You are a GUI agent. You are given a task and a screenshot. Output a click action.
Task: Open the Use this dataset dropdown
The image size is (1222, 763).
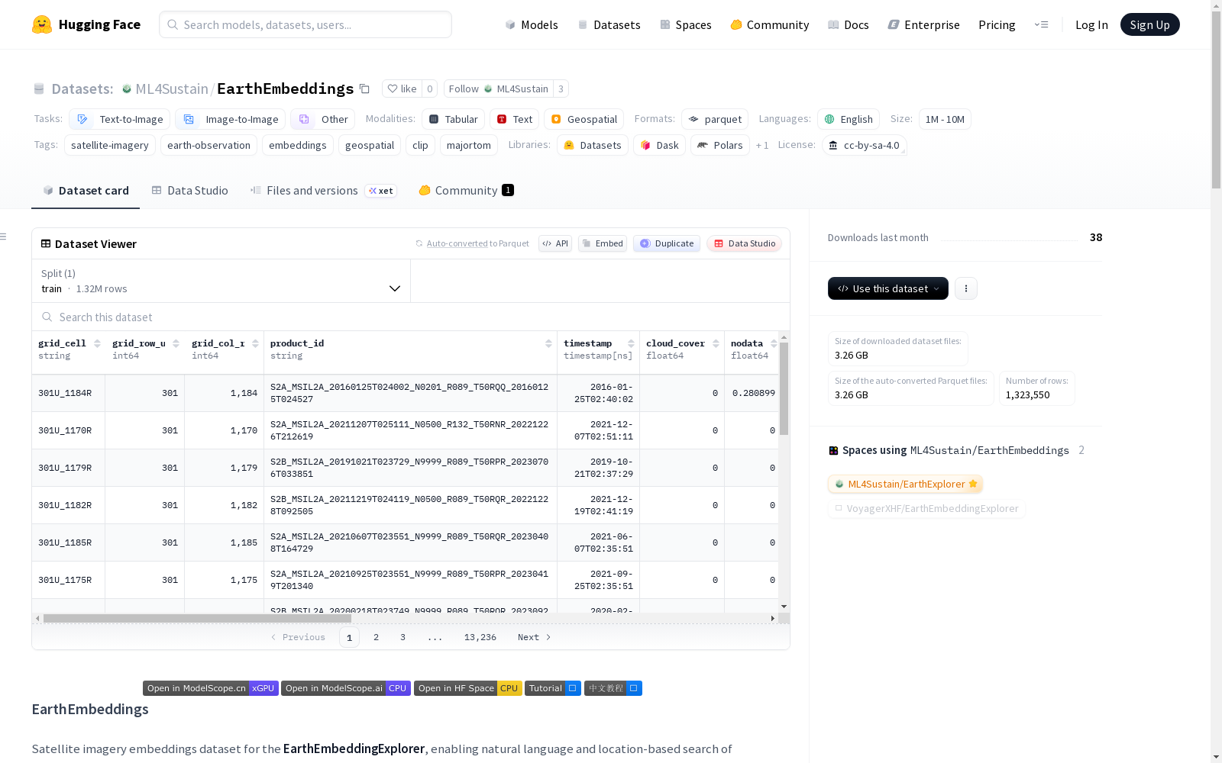pyautogui.click(x=888, y=288)
